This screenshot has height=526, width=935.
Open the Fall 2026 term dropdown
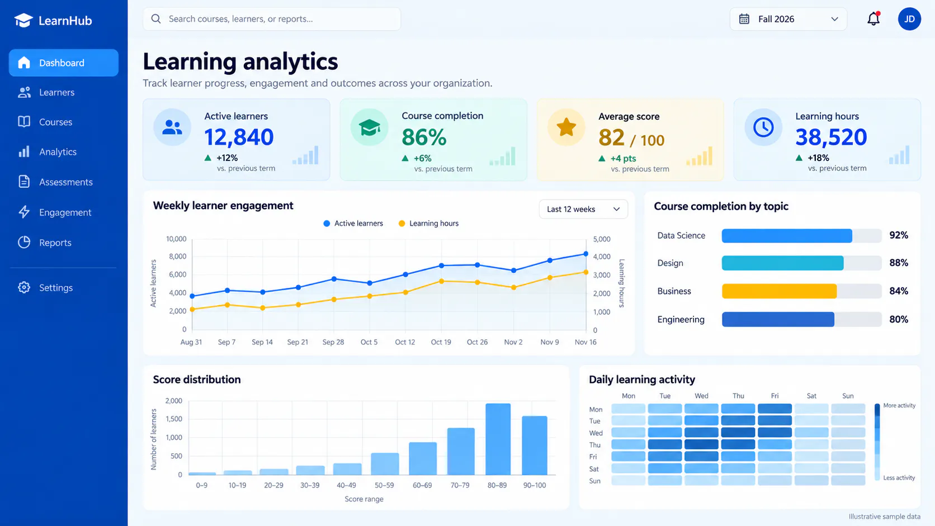click(x=788, y=19)
